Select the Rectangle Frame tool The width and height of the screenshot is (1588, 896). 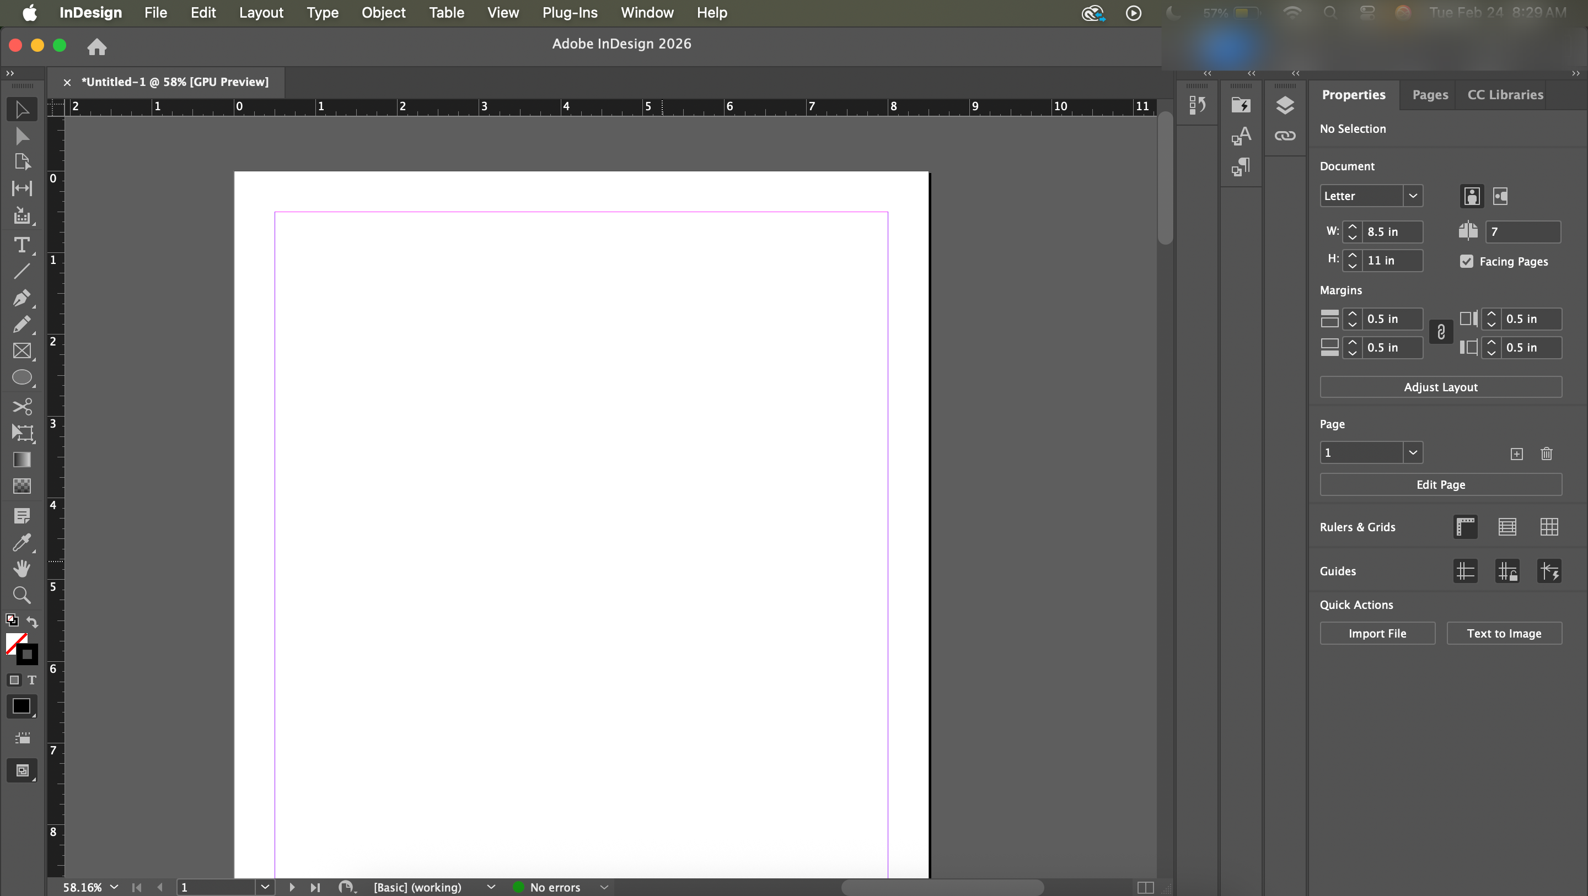pyautogui.click(x=22, y=350)
